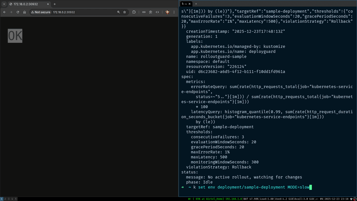Click the 'k set env' command prompt line

246,187
